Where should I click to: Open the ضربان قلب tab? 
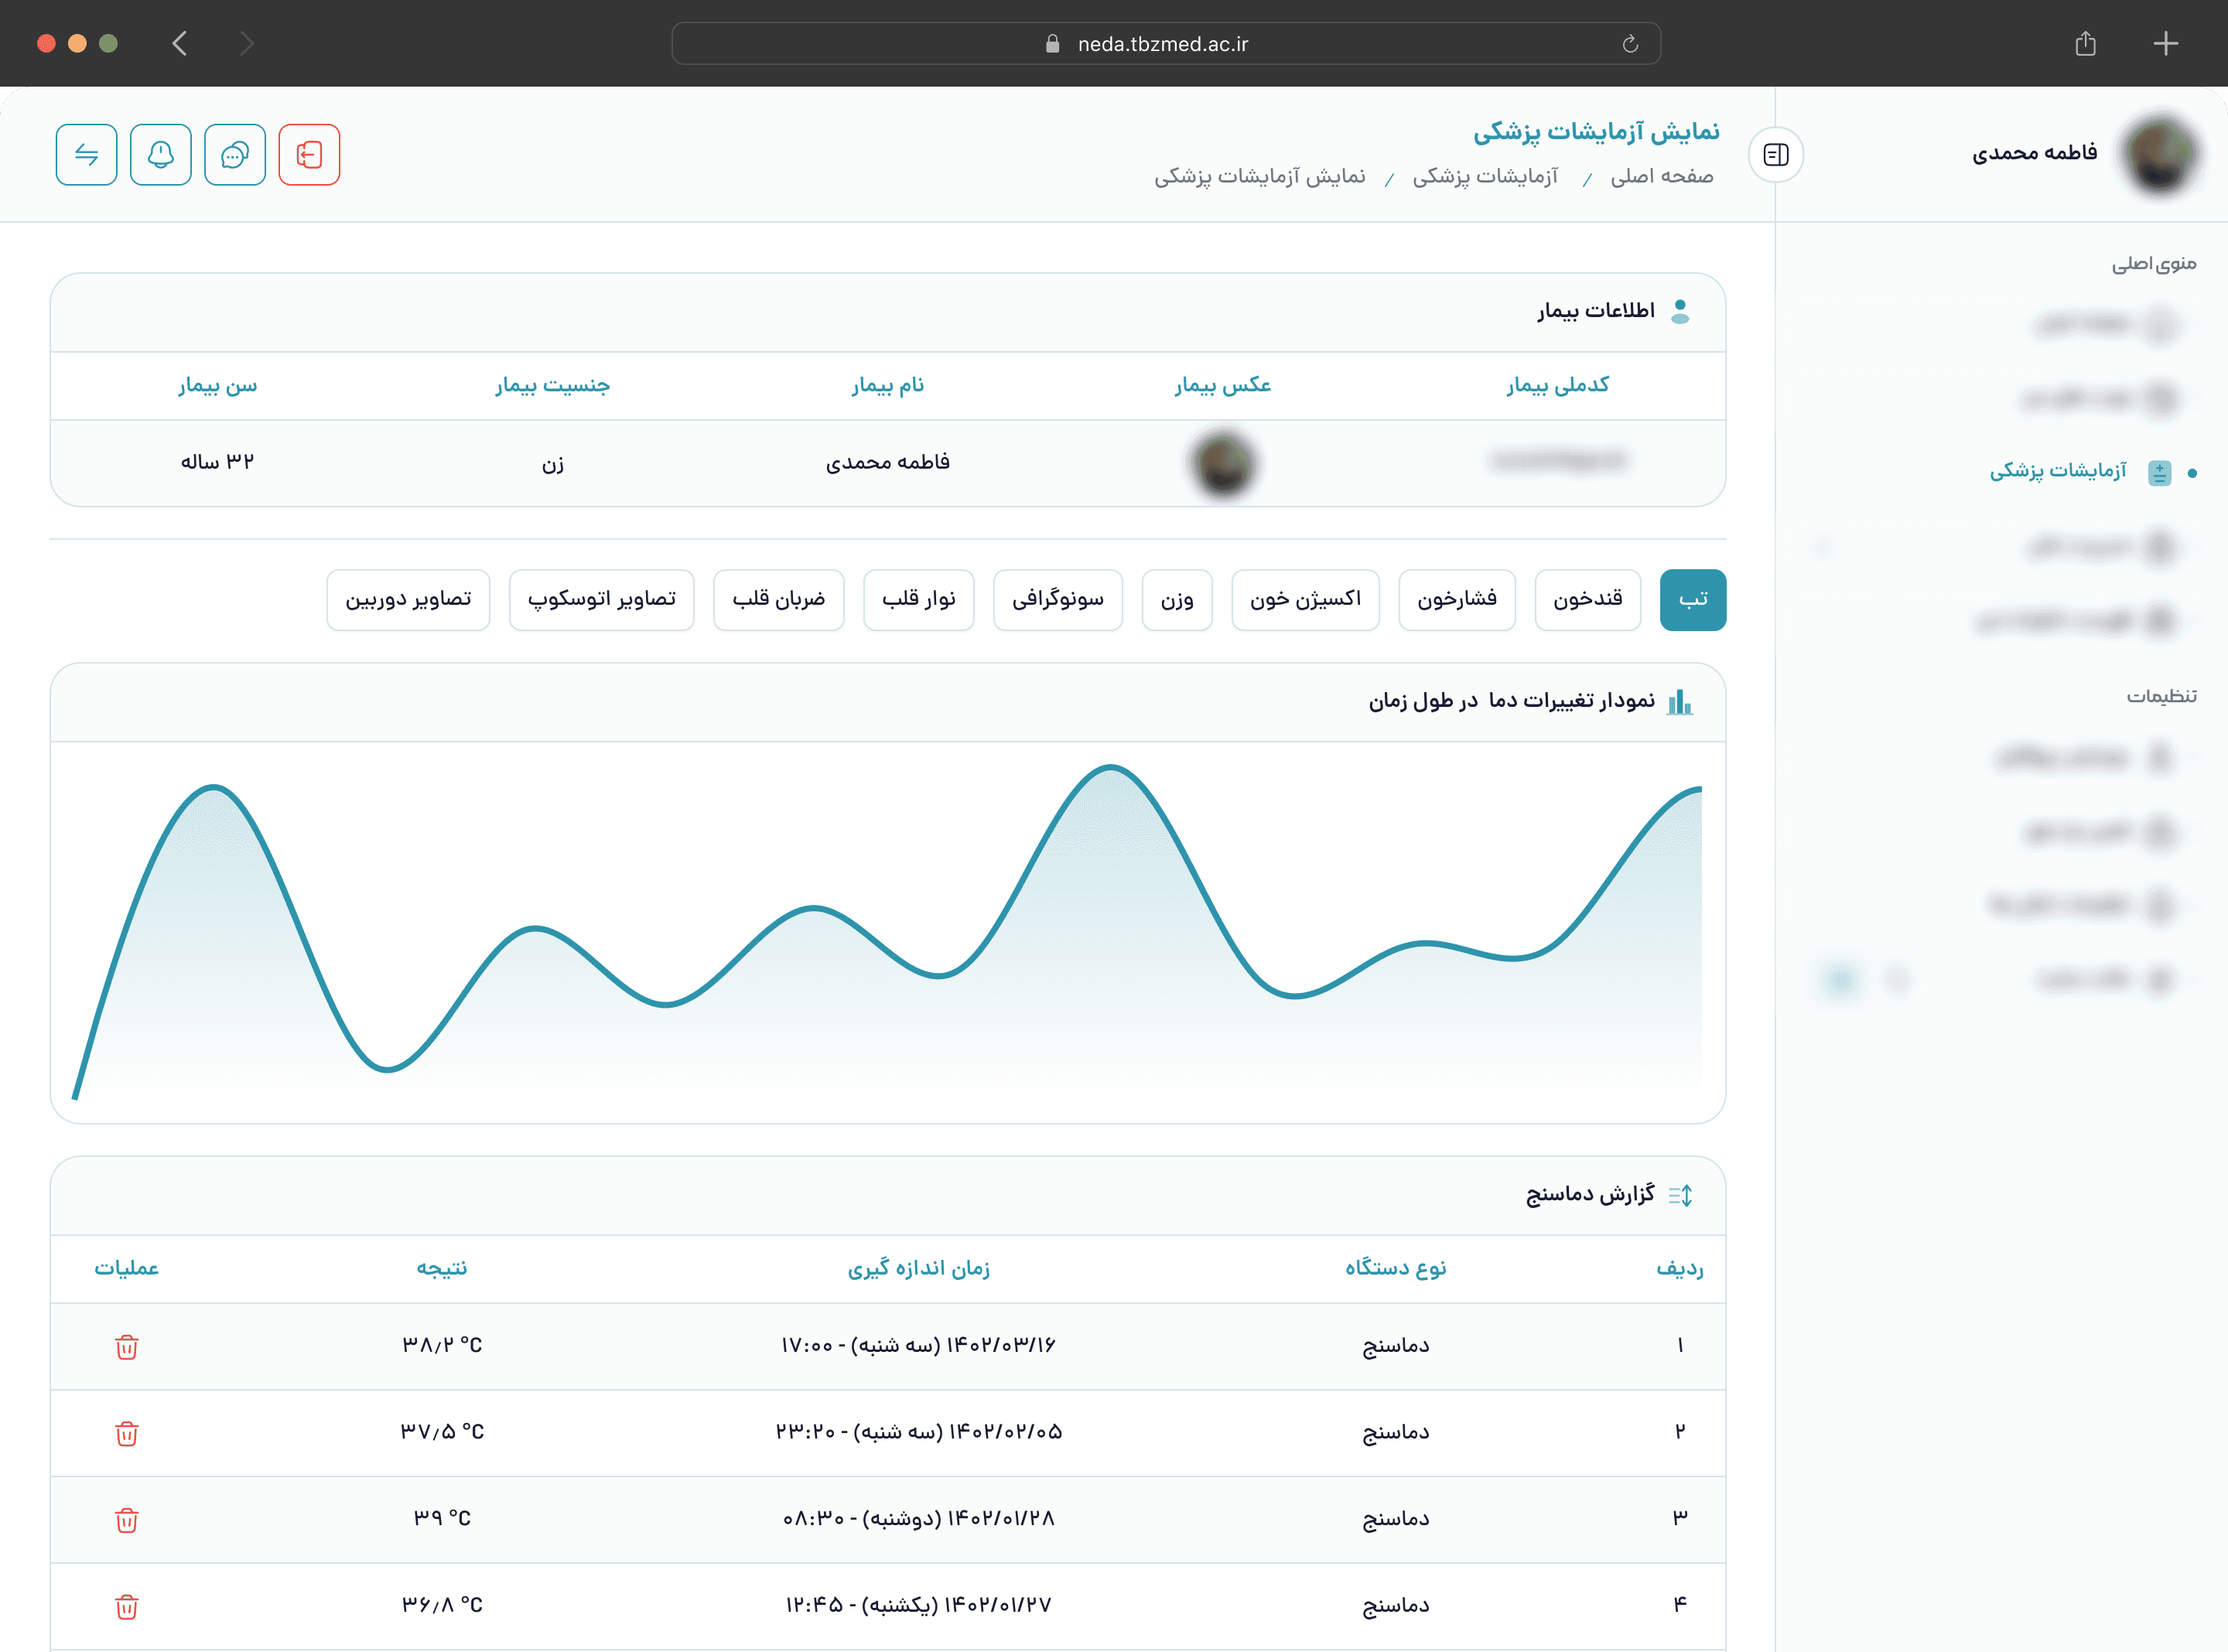tap(778, 600)
